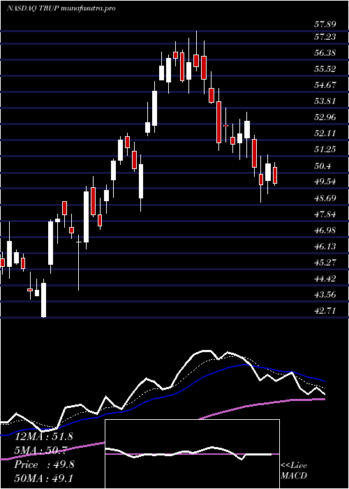Select the 56.38 price level label
349x489 pixels.
(325, 53)
